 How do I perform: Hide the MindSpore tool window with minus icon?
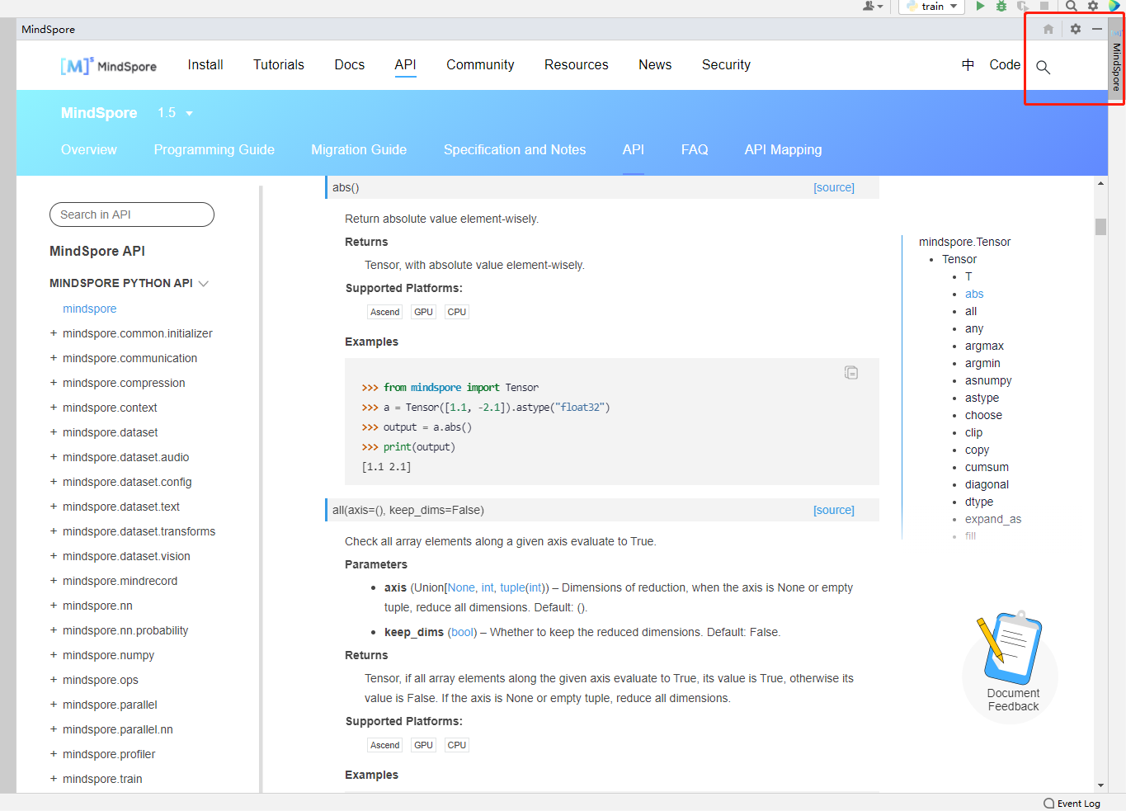(x=1097, y=29)
